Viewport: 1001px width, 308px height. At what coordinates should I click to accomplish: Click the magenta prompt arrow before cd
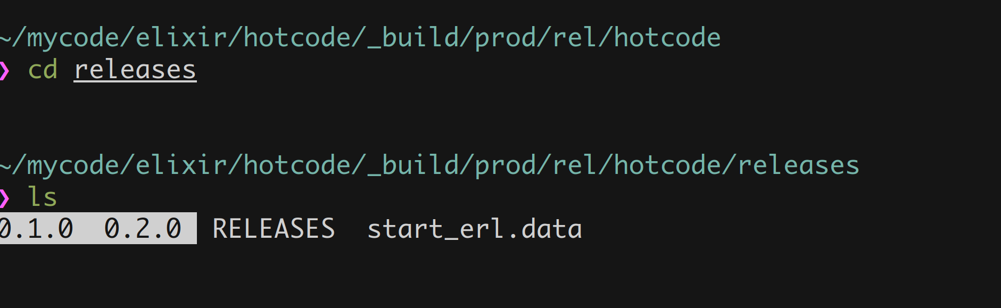pos(4,70)
